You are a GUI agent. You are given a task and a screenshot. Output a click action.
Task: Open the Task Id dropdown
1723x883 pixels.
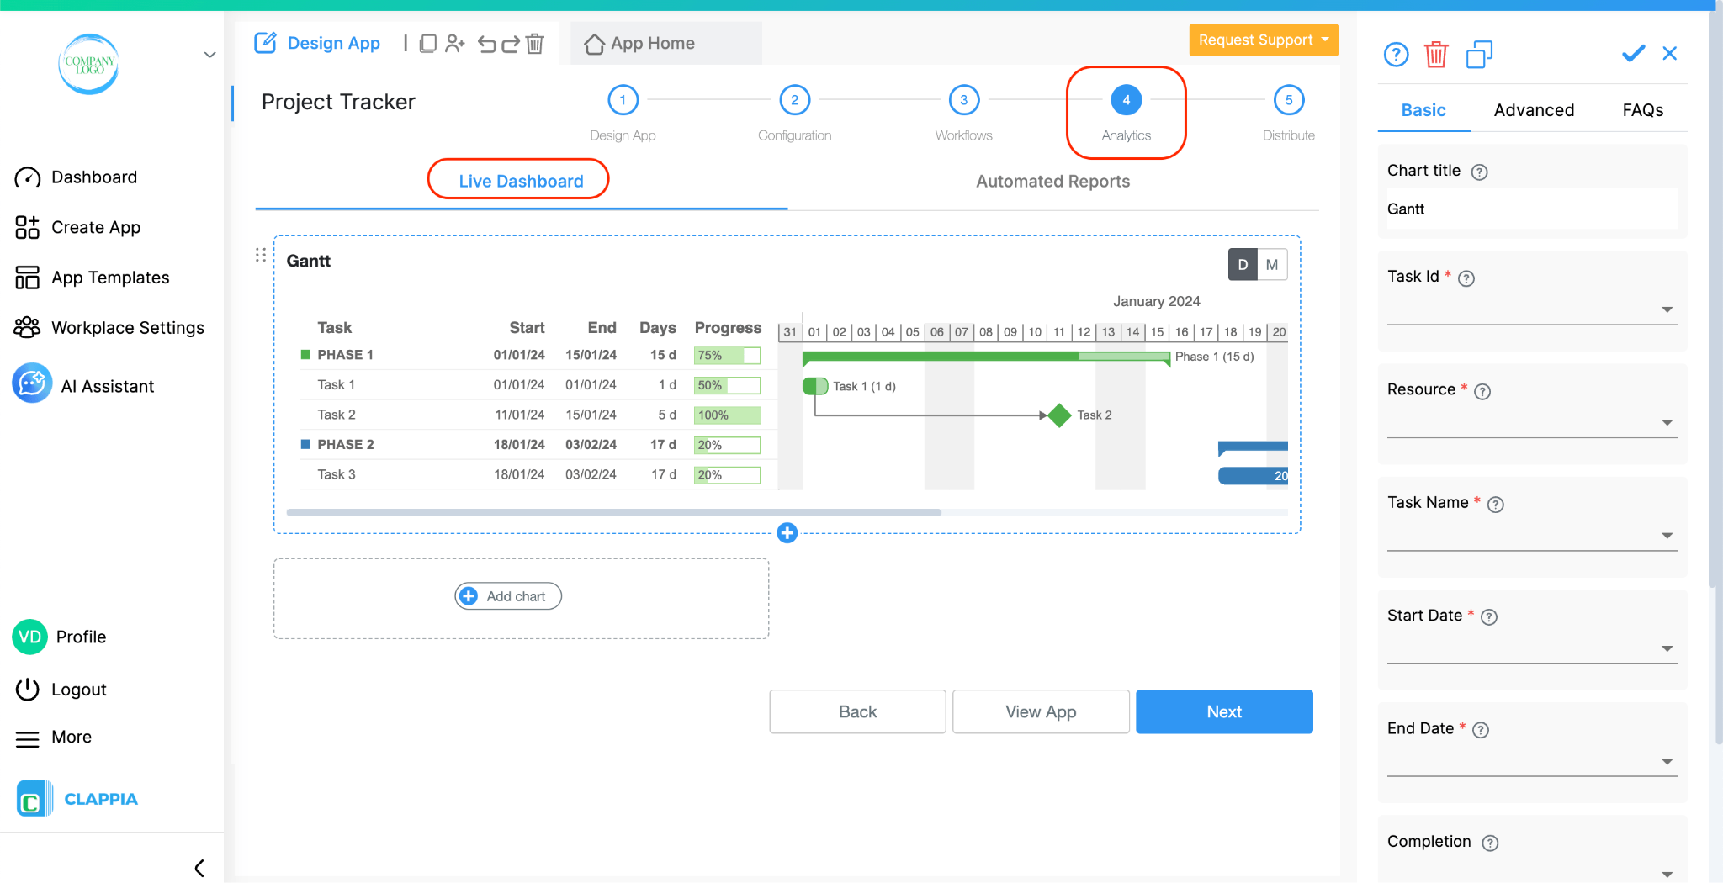click(1532, 310)
